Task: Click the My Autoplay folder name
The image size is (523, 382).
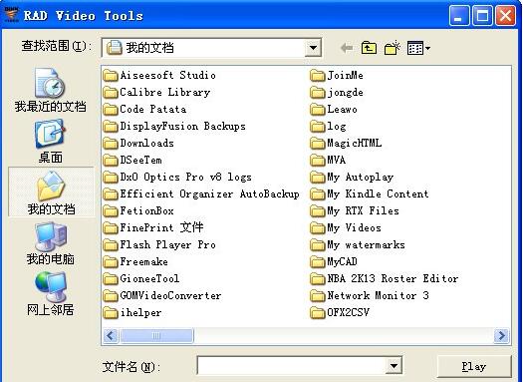Action: 361,178
